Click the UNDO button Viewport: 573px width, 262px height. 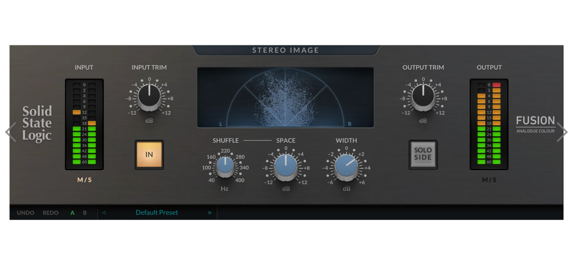tap(26, 213)
